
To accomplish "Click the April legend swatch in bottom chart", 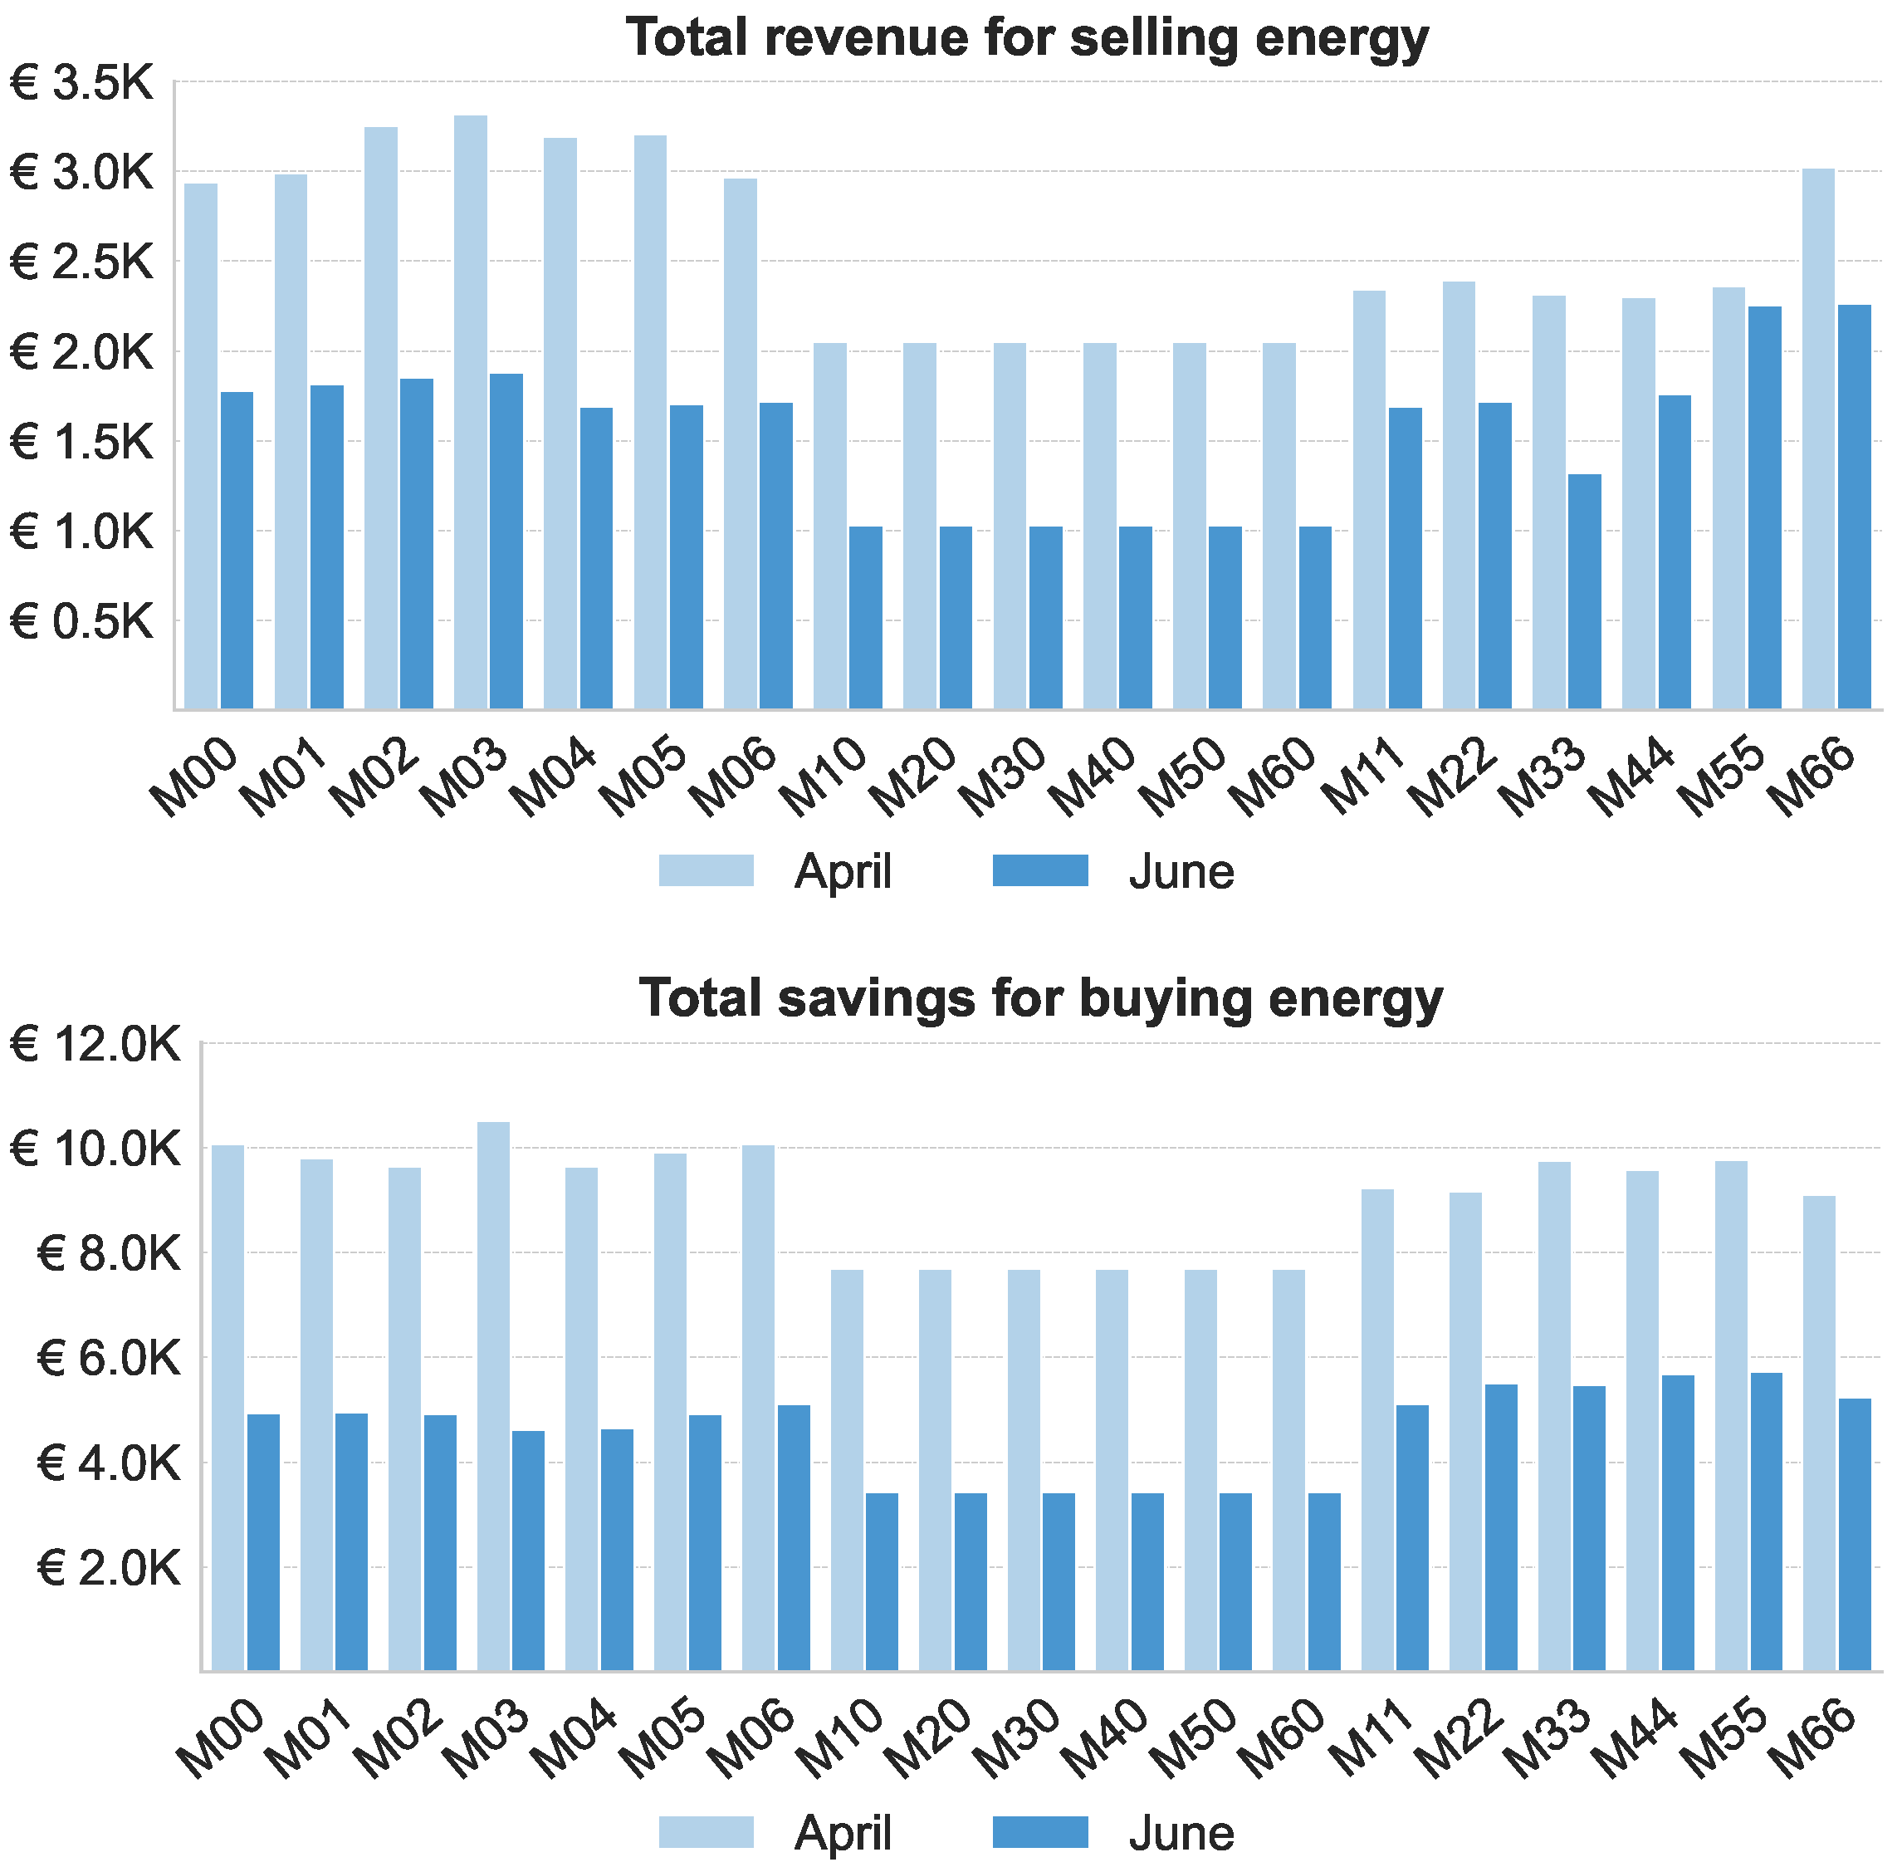I will point(706,1831).
